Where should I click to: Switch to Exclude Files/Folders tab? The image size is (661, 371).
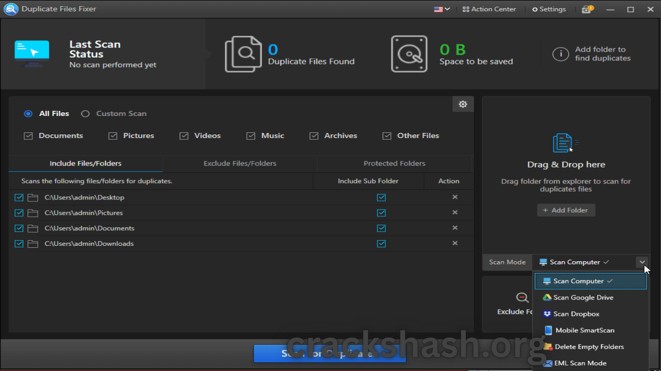pyautogui.click(x=240, y=163)
